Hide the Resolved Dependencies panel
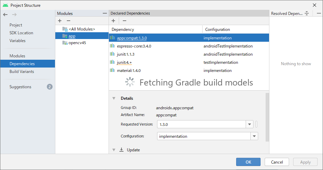 (319, 13)
